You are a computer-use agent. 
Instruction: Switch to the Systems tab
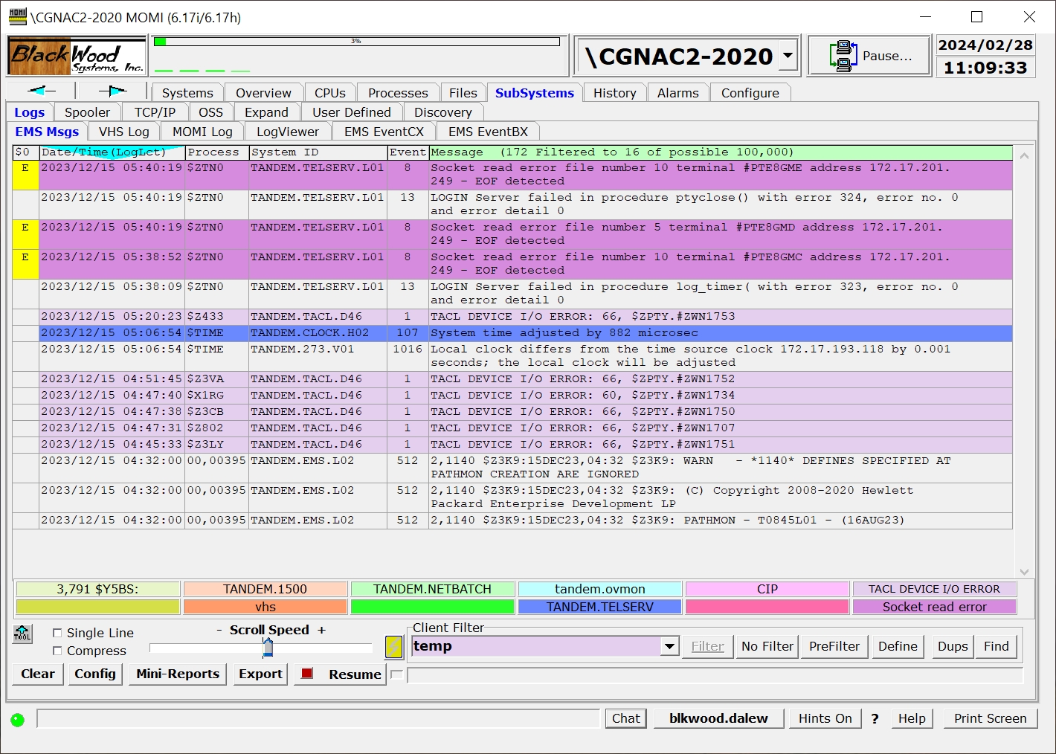tap(187, 93)
